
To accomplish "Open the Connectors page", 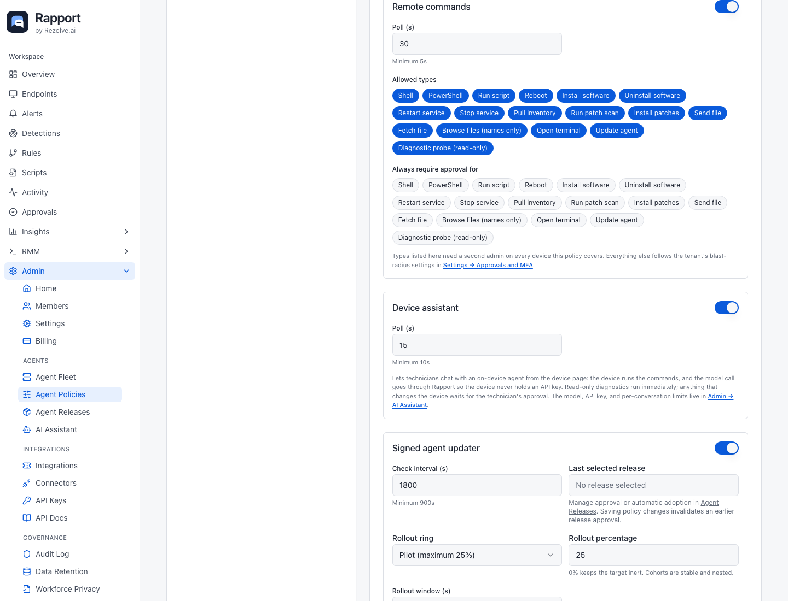I will (x=70, y=483).
